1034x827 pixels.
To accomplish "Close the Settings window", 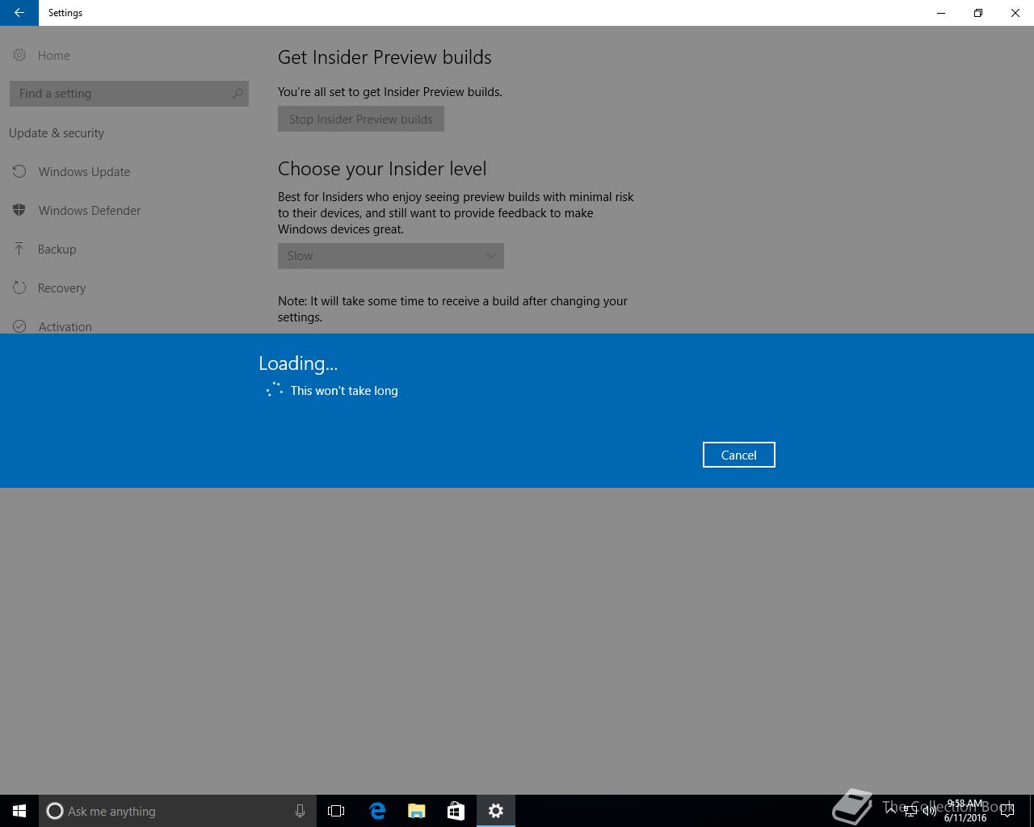I will pyautogui.click(x=1015, y=13).
